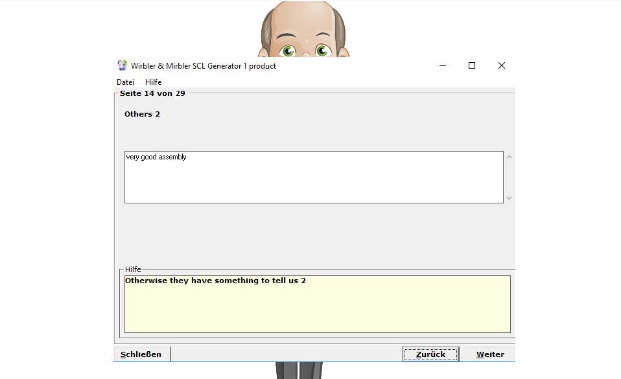The image size is (621, 379).
Task: Click the window title bar text
Action: click(x=204, y=65)
